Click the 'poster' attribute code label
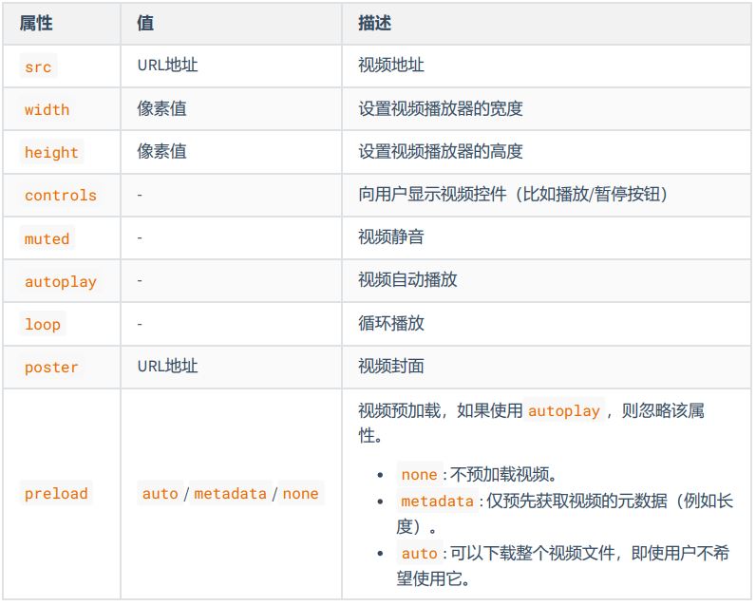Image resolution: width=756 pixels, height=606 pixels. (51, 368)
